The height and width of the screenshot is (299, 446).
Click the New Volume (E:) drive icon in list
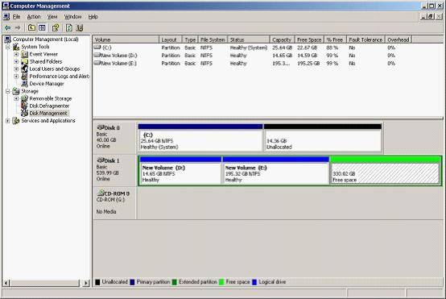[97, 63]
